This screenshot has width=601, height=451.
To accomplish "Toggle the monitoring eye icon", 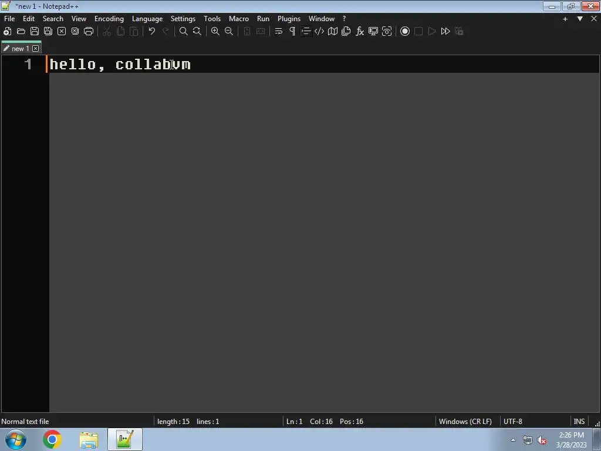I will coord(387,32).
